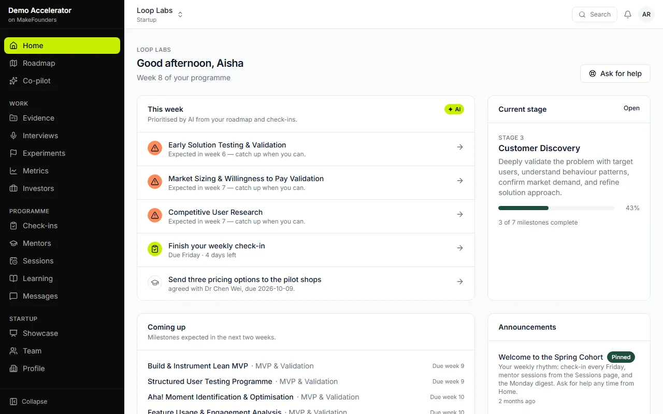Click the 3 of 7 milestones complete text
The image size is (663, 414).
pyautogui.click(x=538, y=223)
